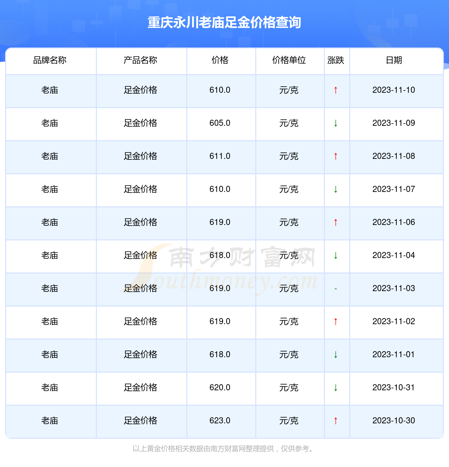Click 元/克 in the 2023-11-10 row
Screen dimensions: 449x467
(289, 90)
